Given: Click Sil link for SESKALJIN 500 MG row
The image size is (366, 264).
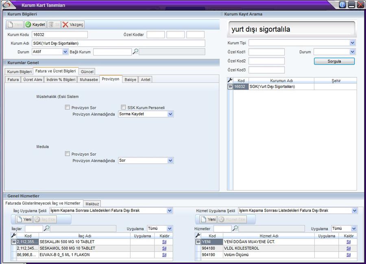Looking at the screenshot, I should pyautogui.click(x=164, y=242).
